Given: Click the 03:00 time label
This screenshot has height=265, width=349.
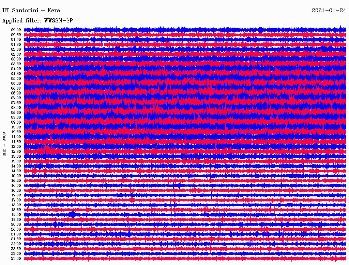Looking at the screenshot, I should [x=16, y=59].
